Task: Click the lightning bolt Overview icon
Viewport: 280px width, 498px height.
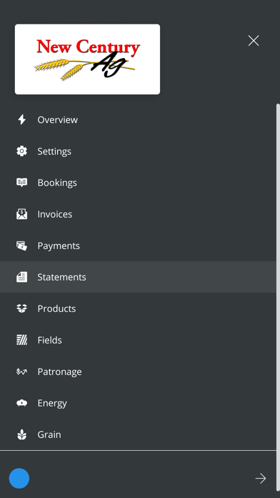Action: tap(21, 119)
